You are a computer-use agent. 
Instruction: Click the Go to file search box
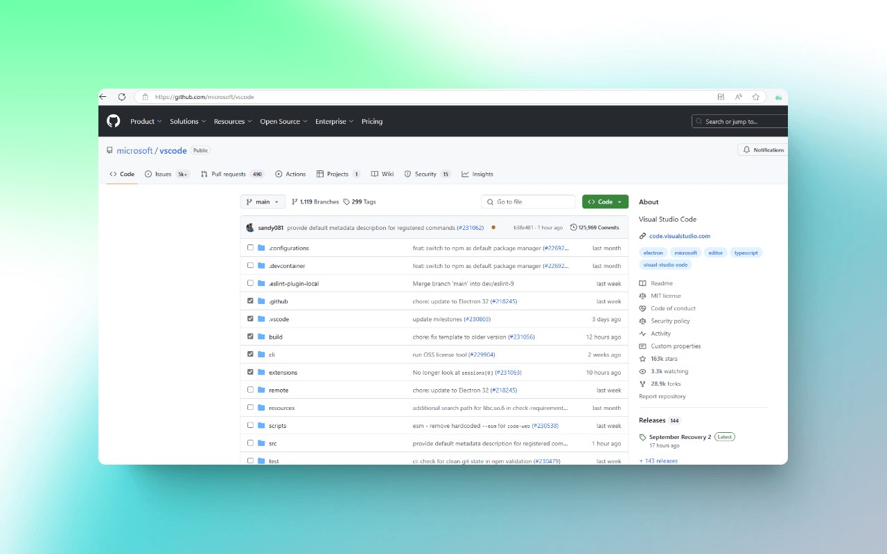click(x=528, y=202)
